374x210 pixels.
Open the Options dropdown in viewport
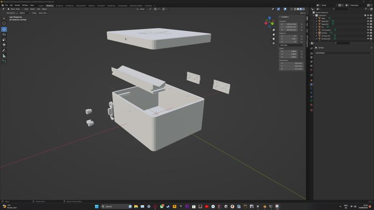pyautogui.click(x=303, y=13)
